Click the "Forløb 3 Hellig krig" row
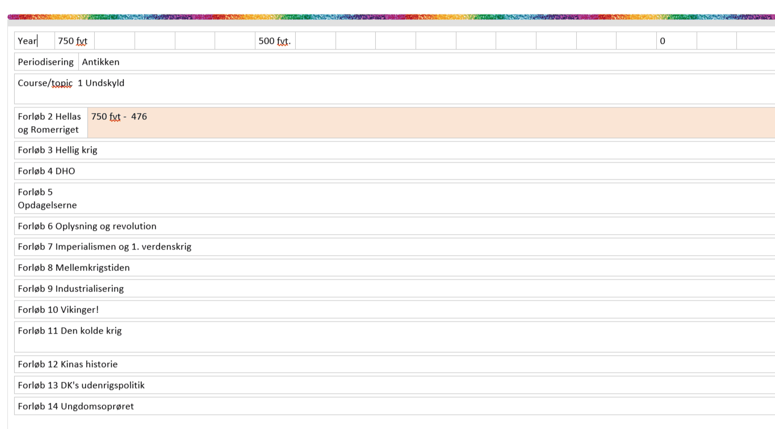Screen dimensions: 775x429 tap(395, 150)
